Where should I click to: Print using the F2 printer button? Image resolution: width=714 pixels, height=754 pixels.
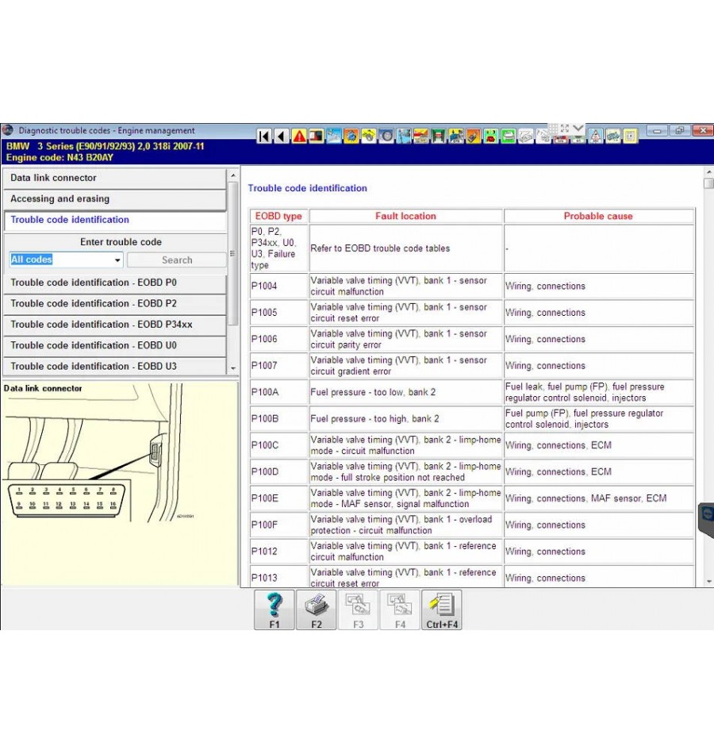tap(316, 610)
